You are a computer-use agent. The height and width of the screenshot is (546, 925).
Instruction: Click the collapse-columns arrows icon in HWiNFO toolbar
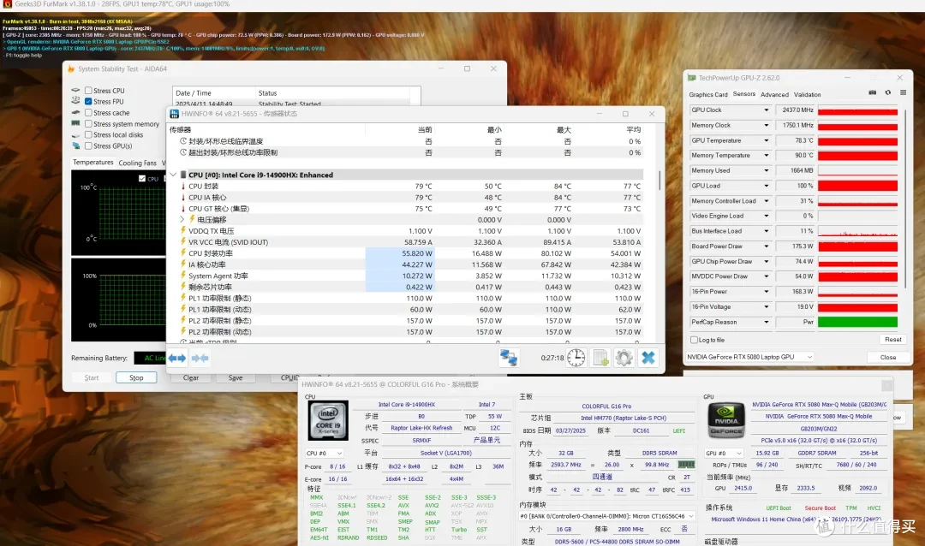[200, 358]
